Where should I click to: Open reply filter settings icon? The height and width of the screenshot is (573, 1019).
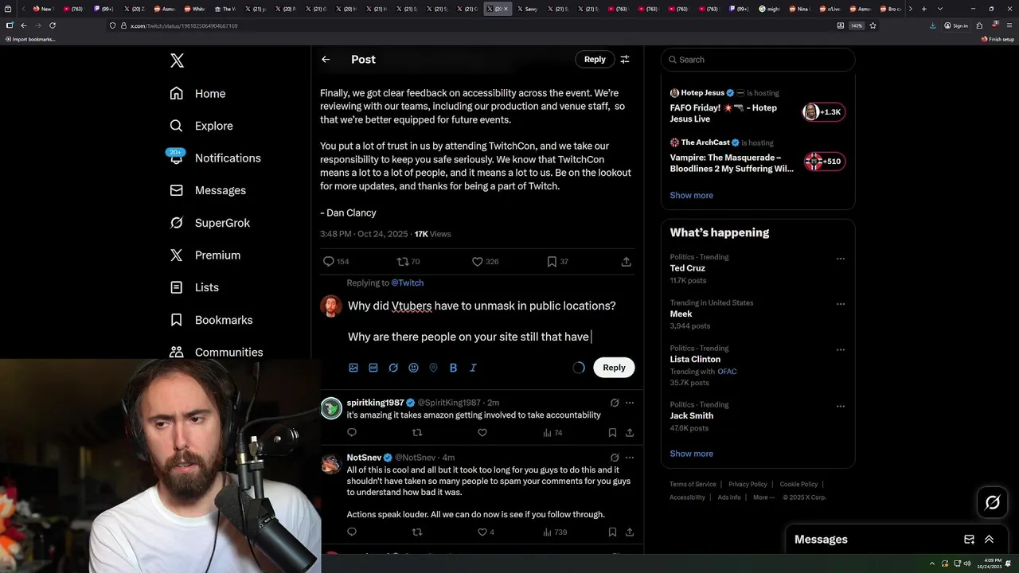point(625,60)
